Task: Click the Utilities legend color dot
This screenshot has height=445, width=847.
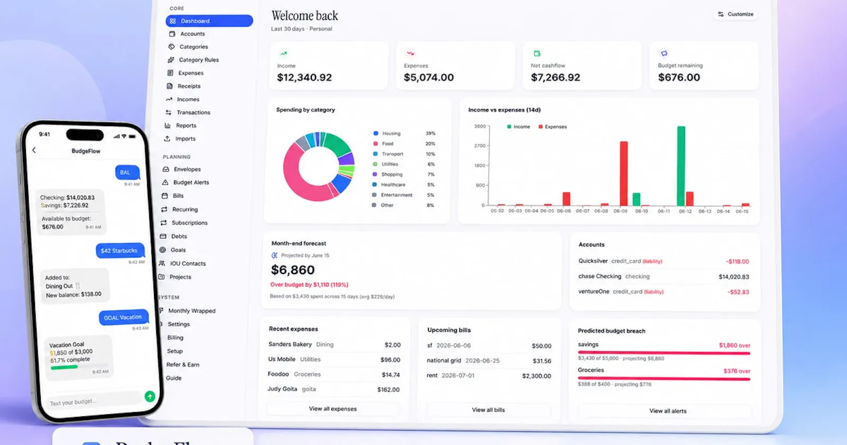Action: [x=375, y=164]
